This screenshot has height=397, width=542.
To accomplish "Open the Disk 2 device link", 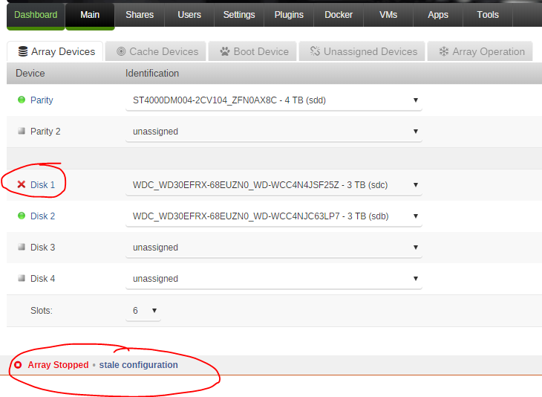I will [x=42, y=216].
